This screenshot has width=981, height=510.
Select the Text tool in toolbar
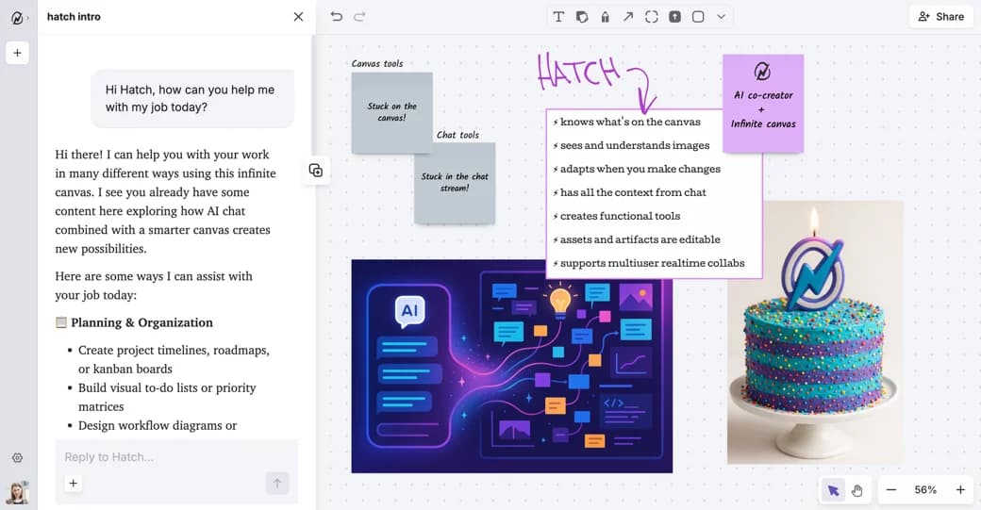[x=558, y=17]
